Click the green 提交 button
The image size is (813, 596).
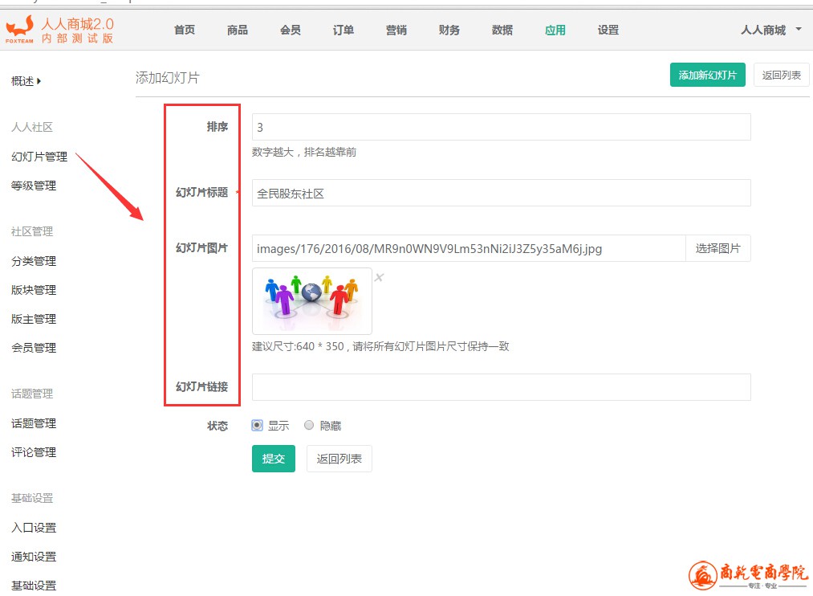click(273, 459)
